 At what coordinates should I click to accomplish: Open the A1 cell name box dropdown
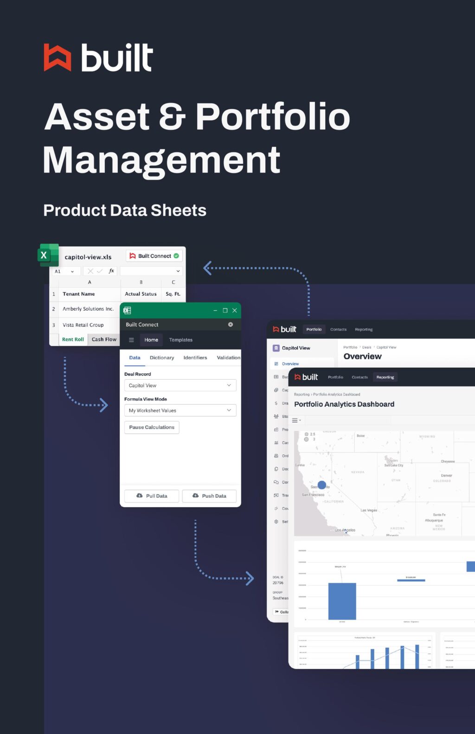coord(72,271)
